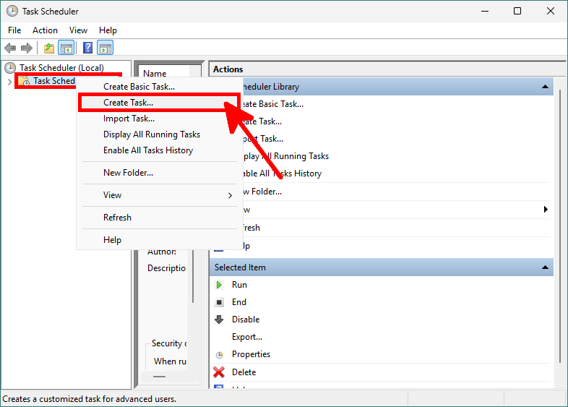The height and width of the screenshot is (407, 568).
Task: Click the Disable down-arrow icon
Action: (220, 320)
